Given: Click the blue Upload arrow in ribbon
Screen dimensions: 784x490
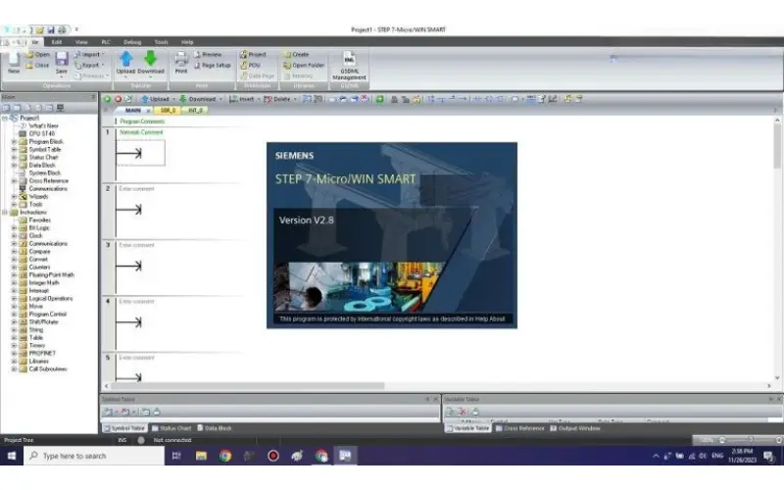Looking at the screenshot, I should (x=126, y=59).
